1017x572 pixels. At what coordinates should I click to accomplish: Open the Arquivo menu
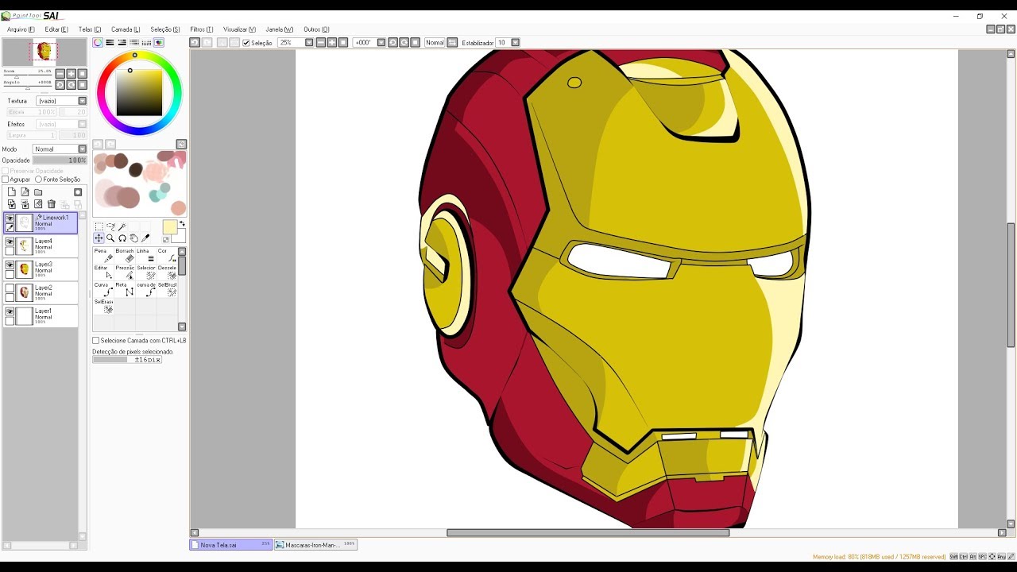20,29
